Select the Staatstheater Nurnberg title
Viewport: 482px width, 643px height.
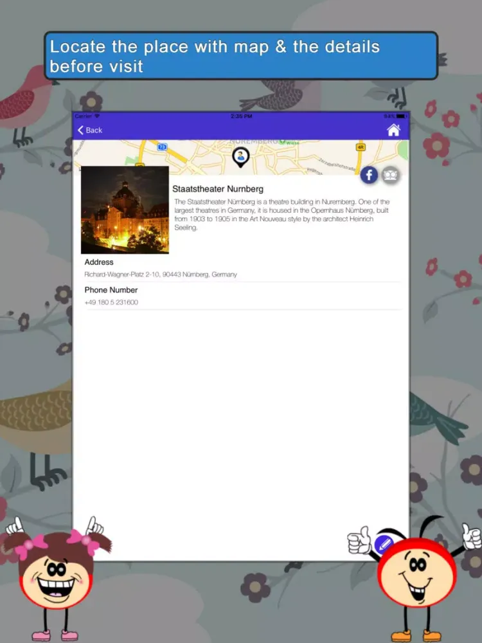[218, 189]
